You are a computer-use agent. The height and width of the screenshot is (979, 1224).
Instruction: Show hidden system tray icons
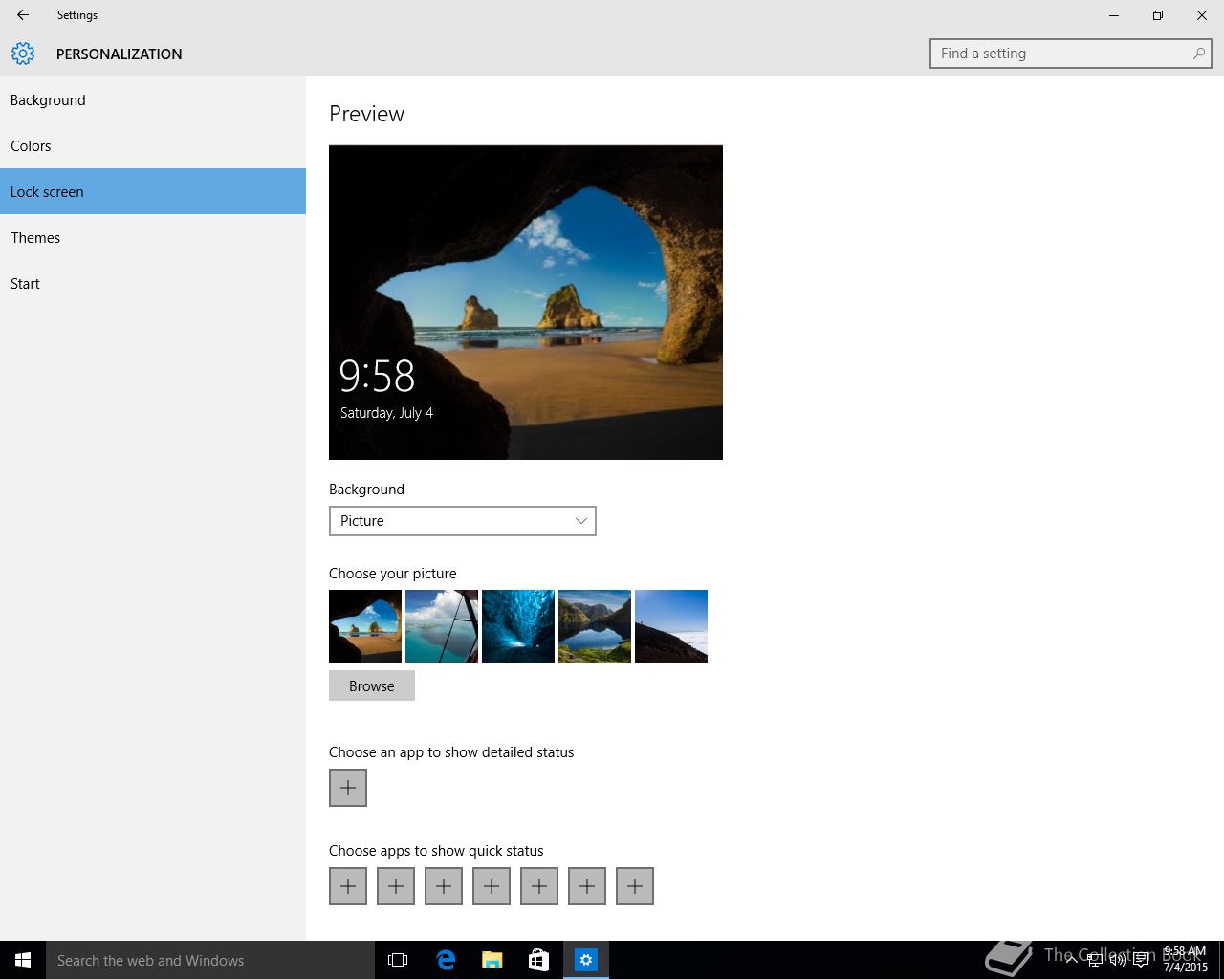tap(1071, 960)
